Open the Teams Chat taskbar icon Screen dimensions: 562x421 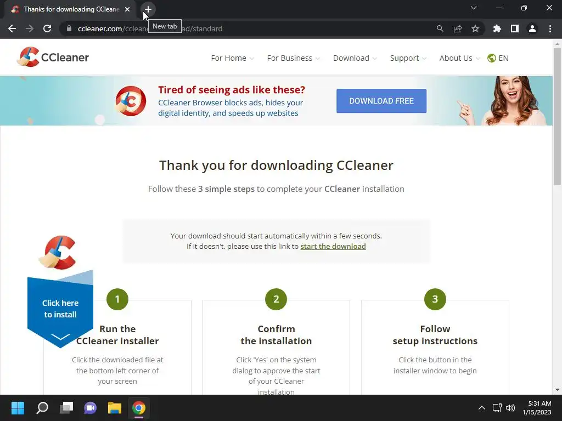click(x=91, y=408)
